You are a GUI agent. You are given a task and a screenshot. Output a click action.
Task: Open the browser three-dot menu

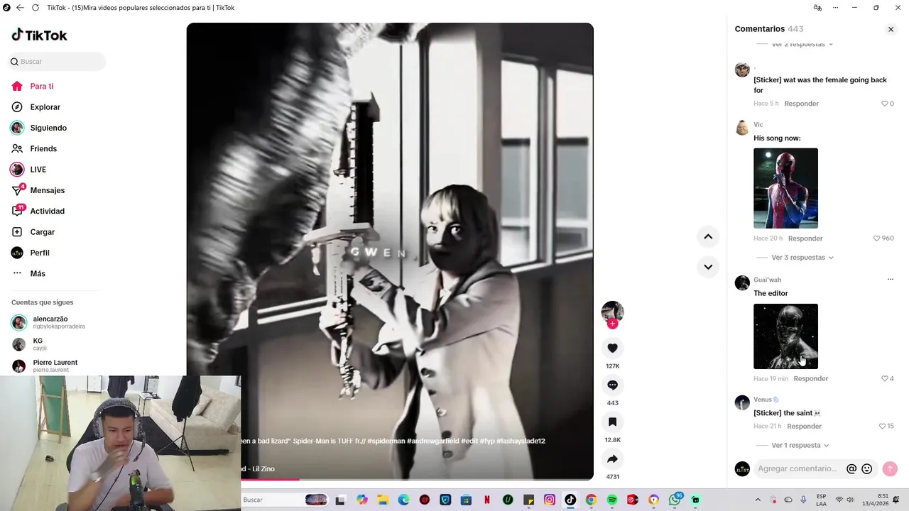tap(835, 8)
